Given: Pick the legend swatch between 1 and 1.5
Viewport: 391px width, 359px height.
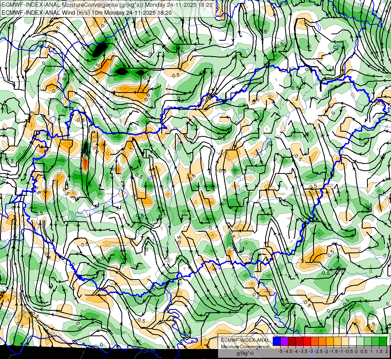Looking at the screenshot, I should (x=375, y=341).
